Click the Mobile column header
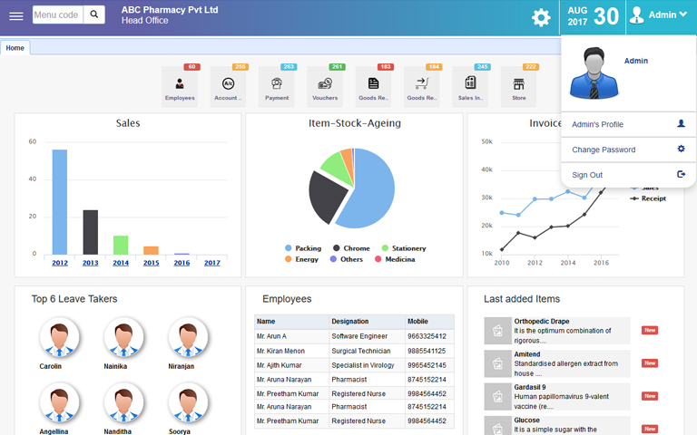This screenshot has width=697, height=435. tap(430, 322)
